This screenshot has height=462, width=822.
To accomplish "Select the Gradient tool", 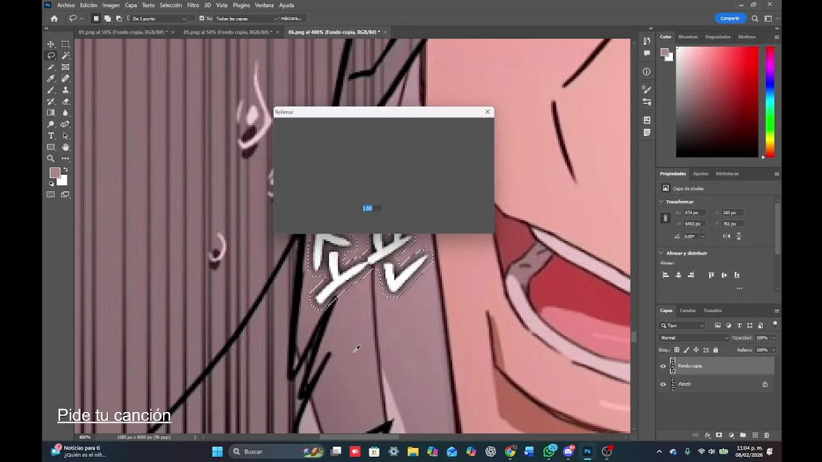I will click(51, 113).
